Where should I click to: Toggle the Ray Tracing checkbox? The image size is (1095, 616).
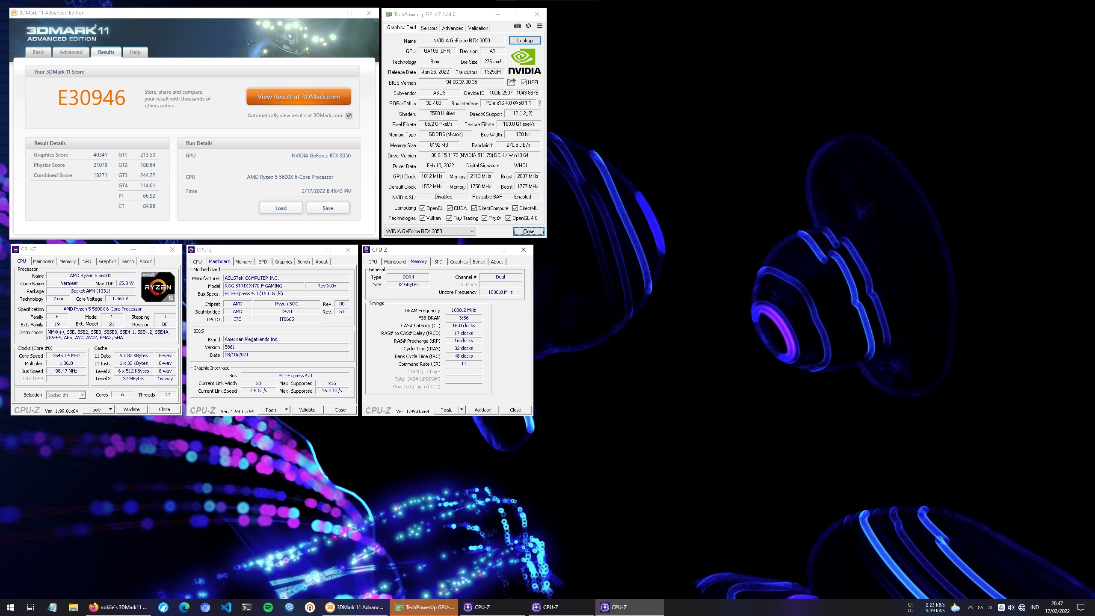449,218
